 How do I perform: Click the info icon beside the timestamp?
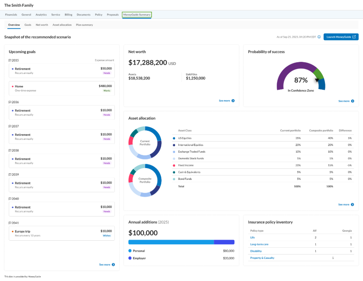point(319,37)
